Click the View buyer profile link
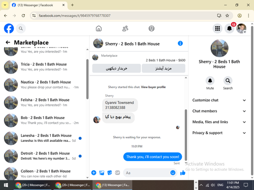The height and width of the screenshot is (190, 254). [153, 87]
